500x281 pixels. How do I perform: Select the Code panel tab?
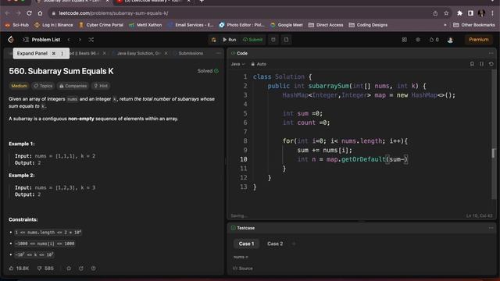pos(239,53)
